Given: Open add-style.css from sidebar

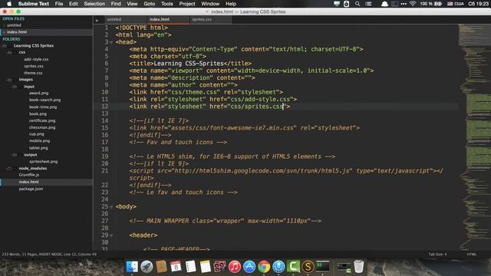Looking at the screenshot, I should pos(36,59).
